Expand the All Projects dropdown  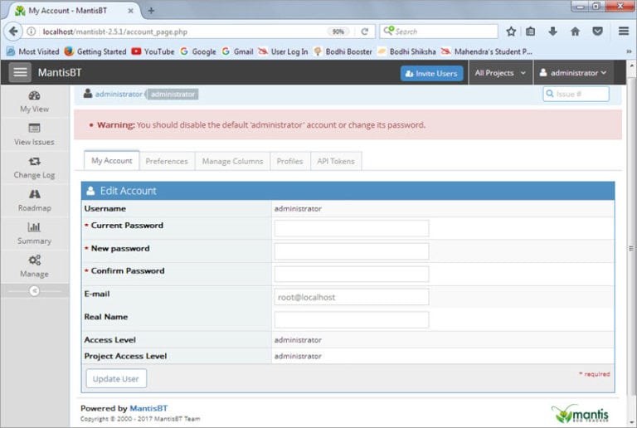pyautogui.click(x=500, y=73)
